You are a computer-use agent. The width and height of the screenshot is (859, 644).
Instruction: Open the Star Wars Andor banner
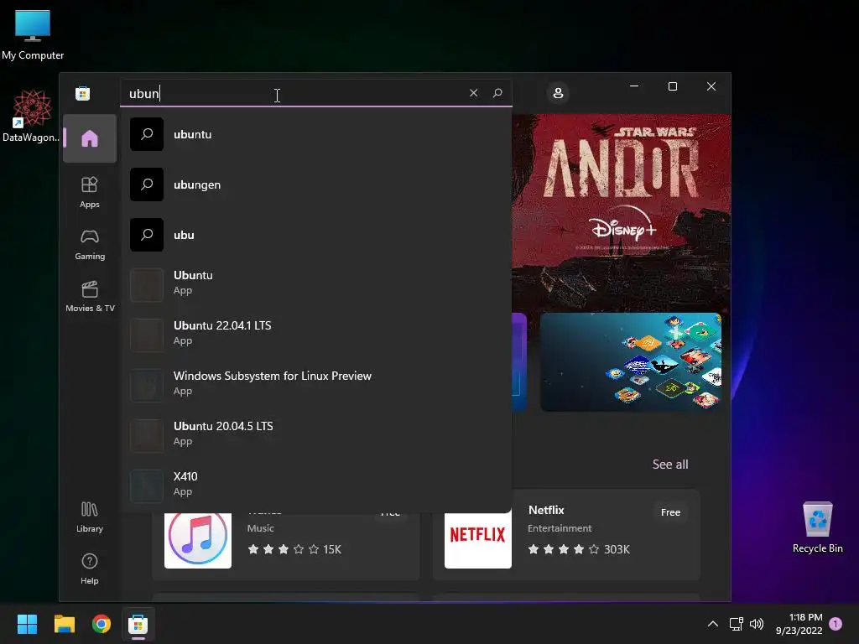(x=622, y=214)
